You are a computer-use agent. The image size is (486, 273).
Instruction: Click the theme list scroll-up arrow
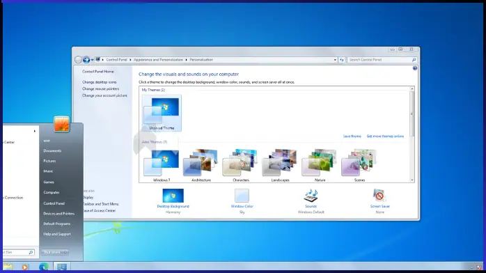tap(412, 89)
